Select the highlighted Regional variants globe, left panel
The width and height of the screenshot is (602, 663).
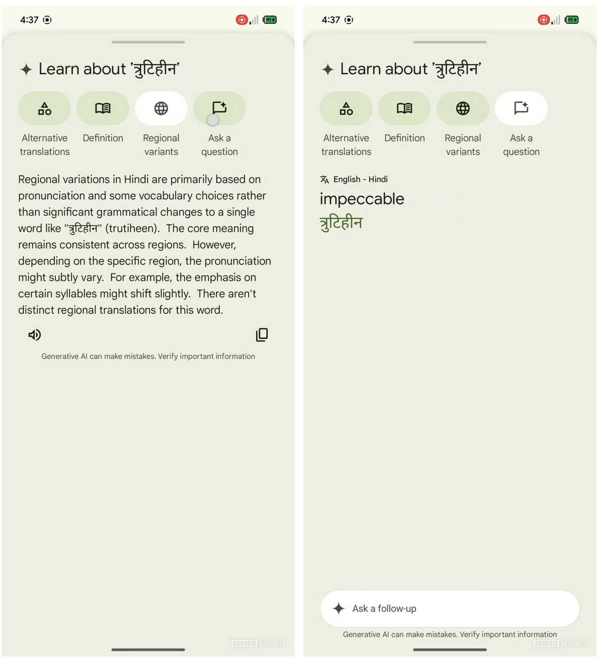[161, 109]
